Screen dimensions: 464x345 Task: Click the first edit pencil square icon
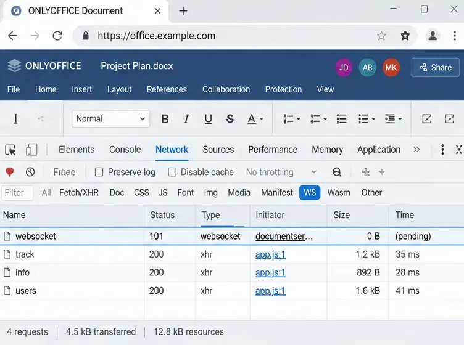426,119
